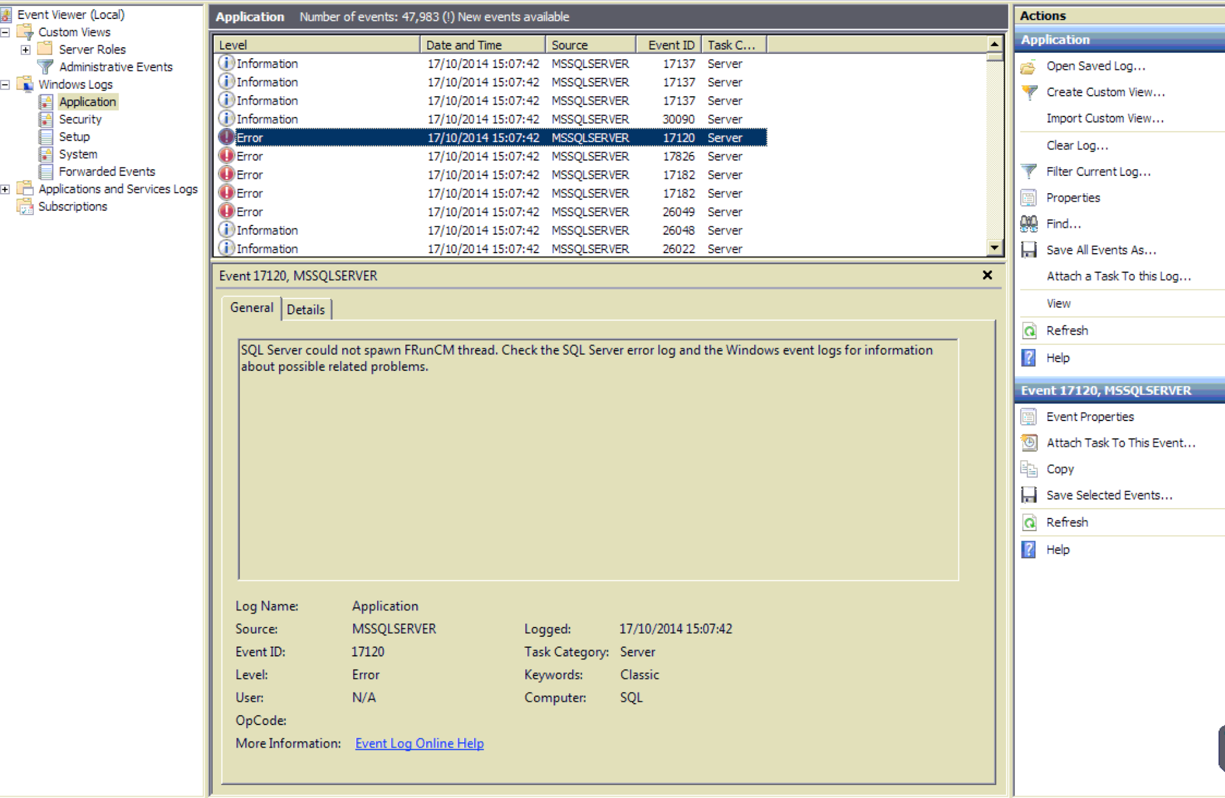The image size is (1225, 798).
Task: Sort events by the Source column header
Action: click(590, 45)
